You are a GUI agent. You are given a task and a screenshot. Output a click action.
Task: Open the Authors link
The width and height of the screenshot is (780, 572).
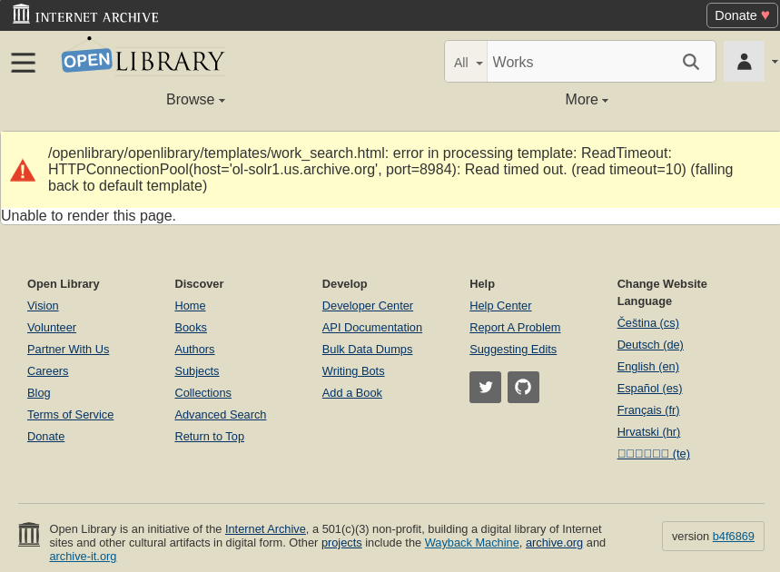(194, 350)
